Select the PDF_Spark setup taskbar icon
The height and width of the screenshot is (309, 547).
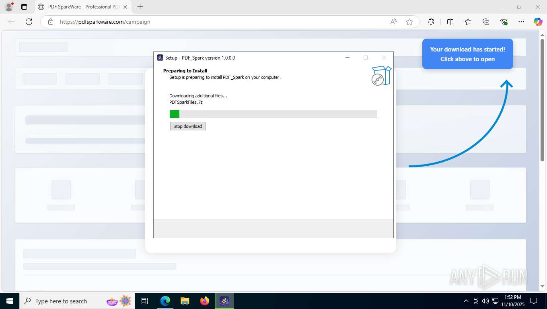pos(224,301)
